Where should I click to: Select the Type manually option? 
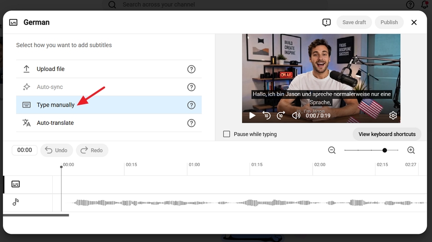[109, 105]
